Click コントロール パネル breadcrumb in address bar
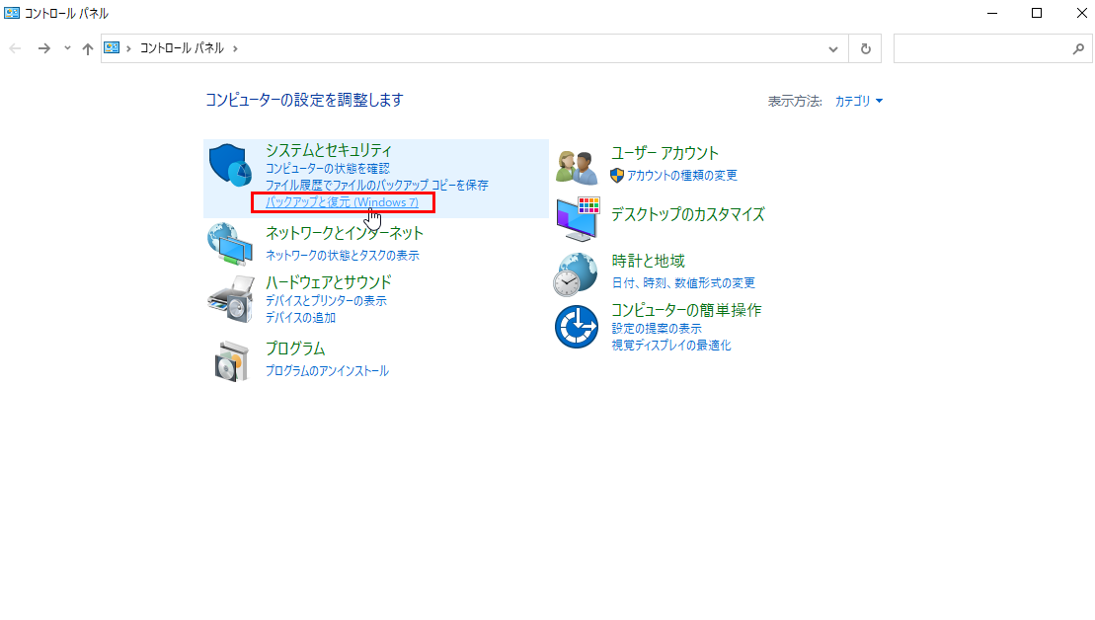Screen dimensions: 1095x620 pos(182,48)
